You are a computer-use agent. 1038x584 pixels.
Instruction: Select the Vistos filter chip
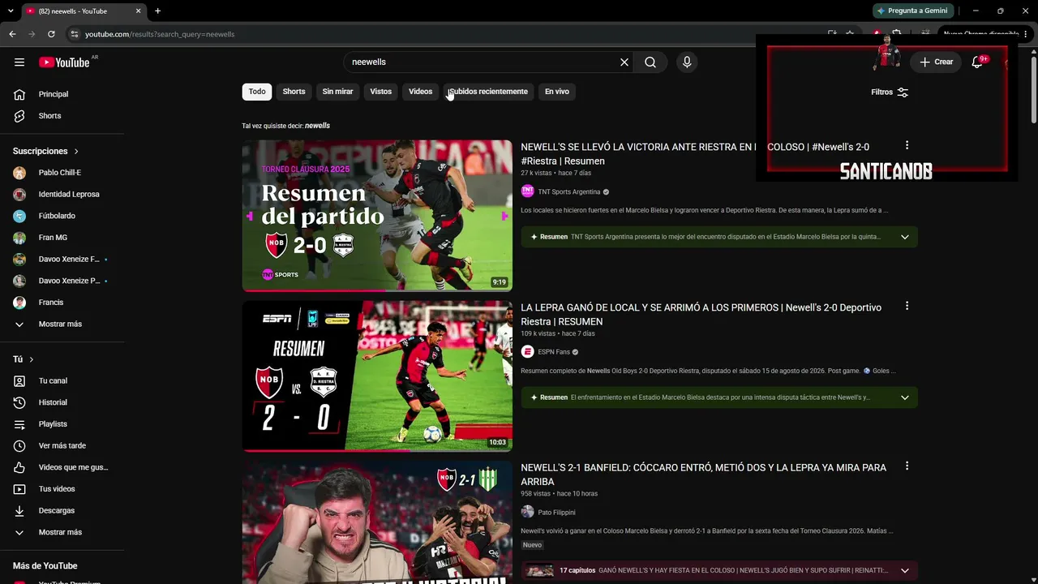click(x=381, y=92)
